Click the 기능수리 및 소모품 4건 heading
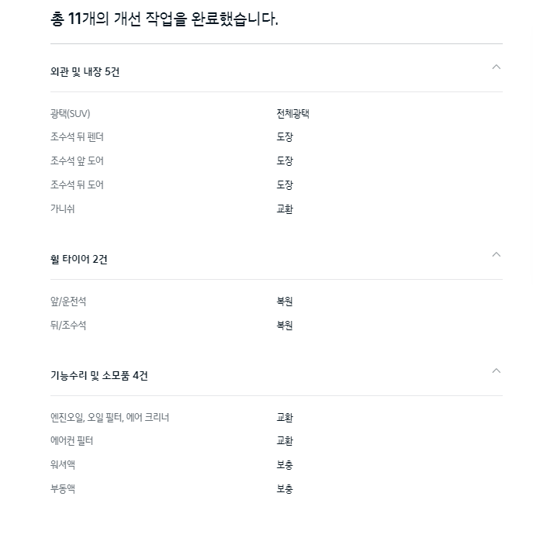 (x=99, y=375)
